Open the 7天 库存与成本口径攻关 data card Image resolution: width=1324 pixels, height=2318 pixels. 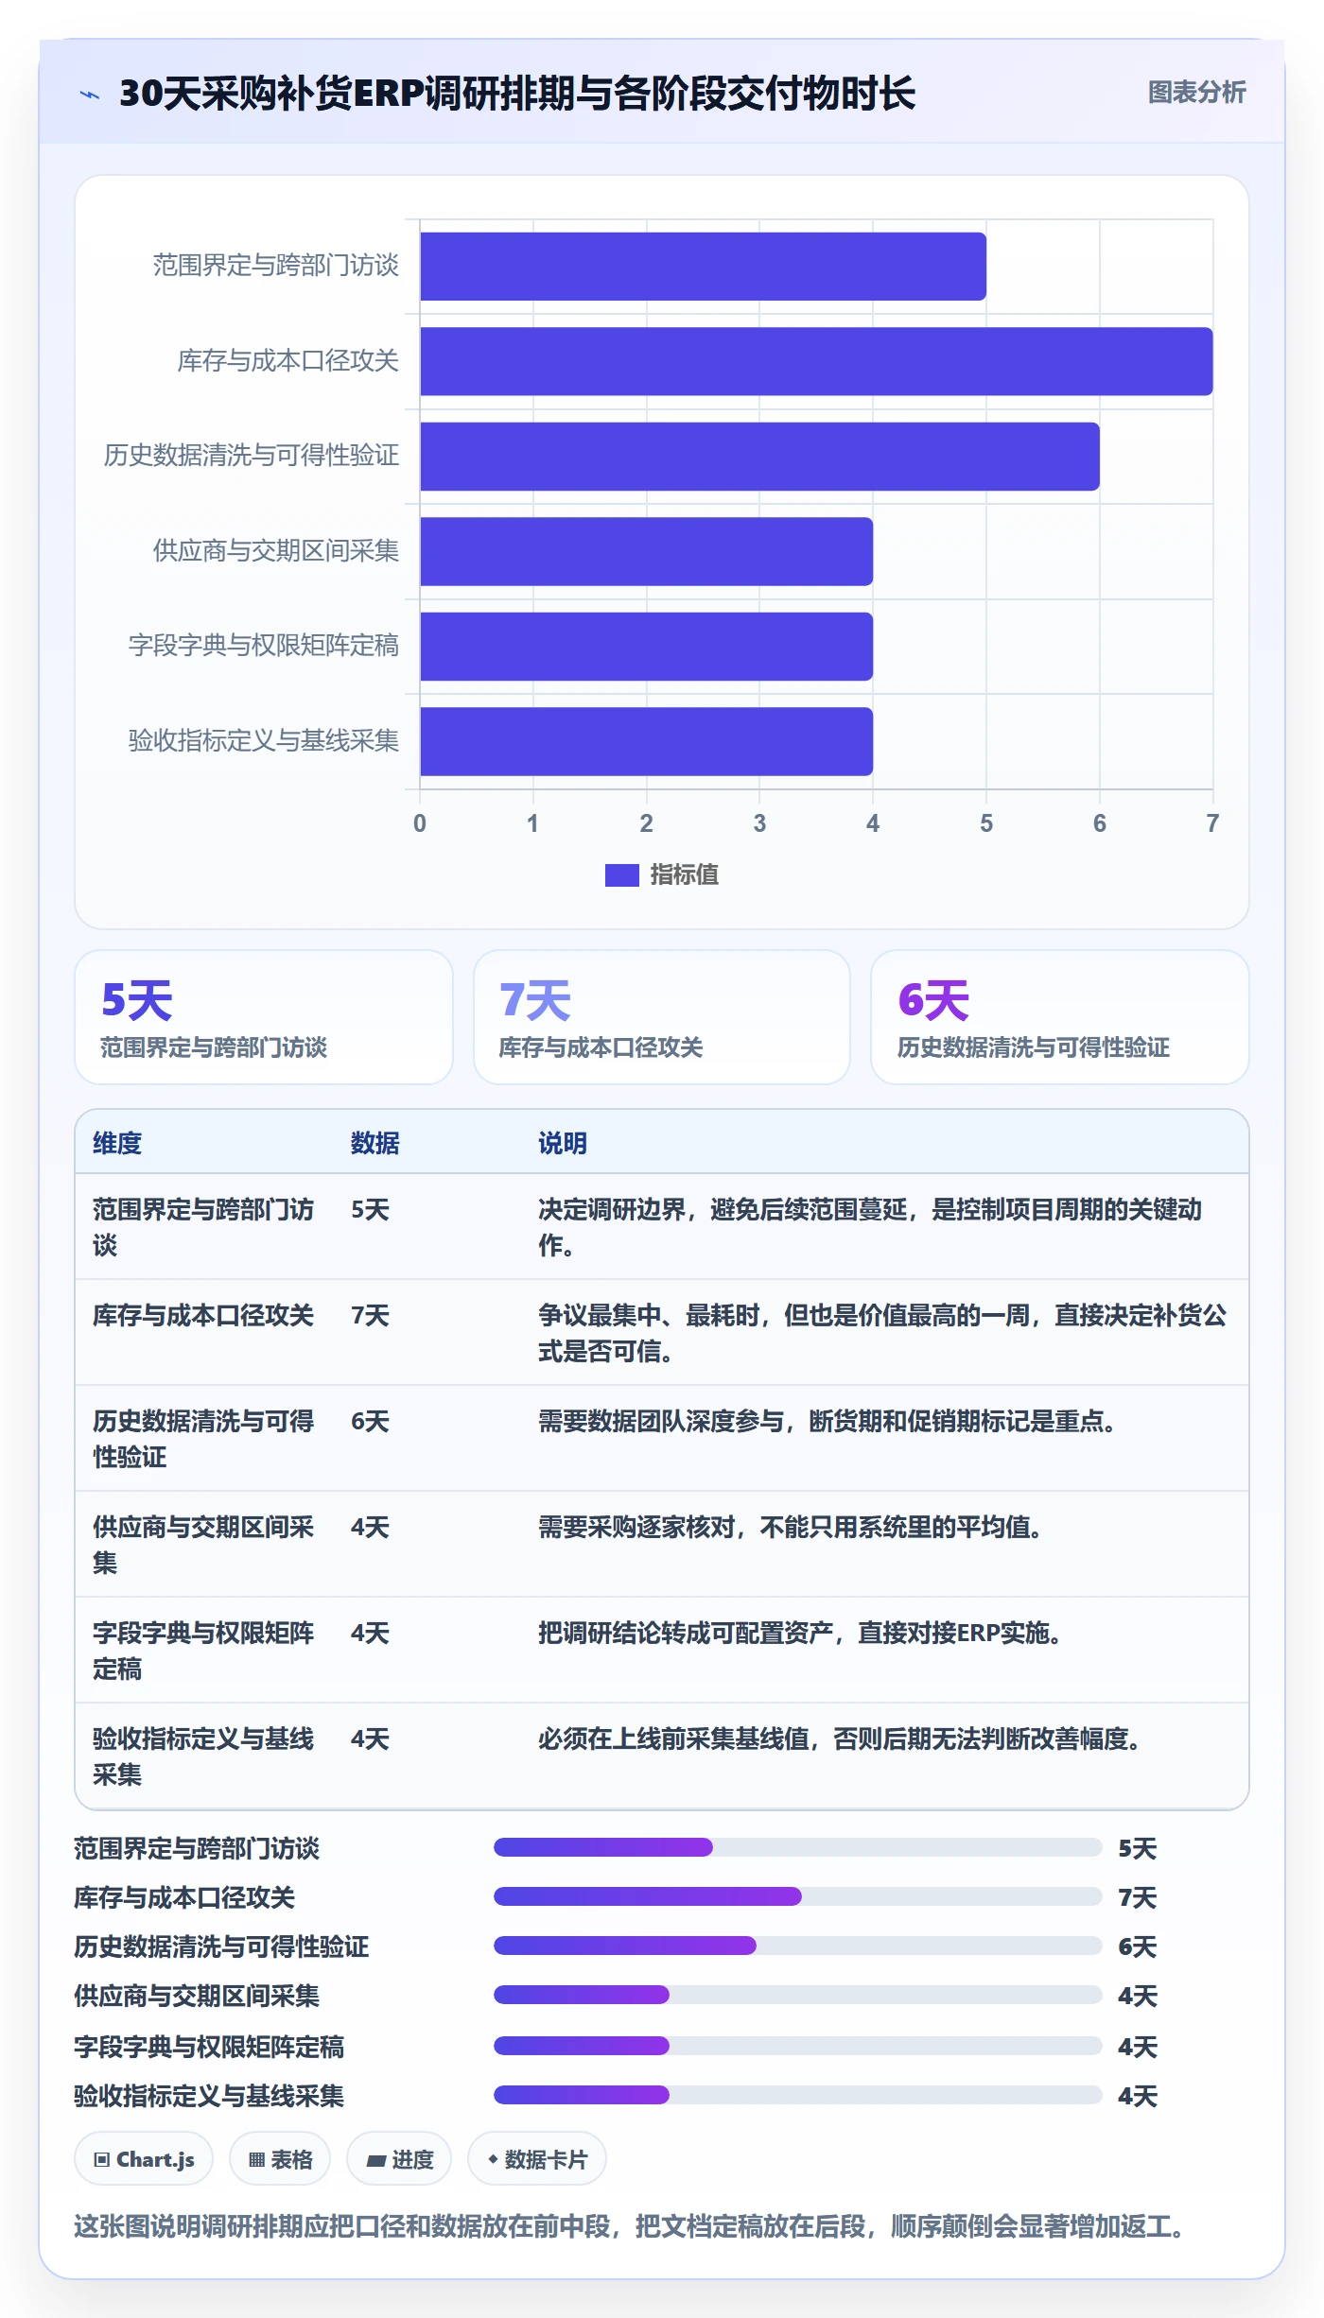[x=662, y=1017]
